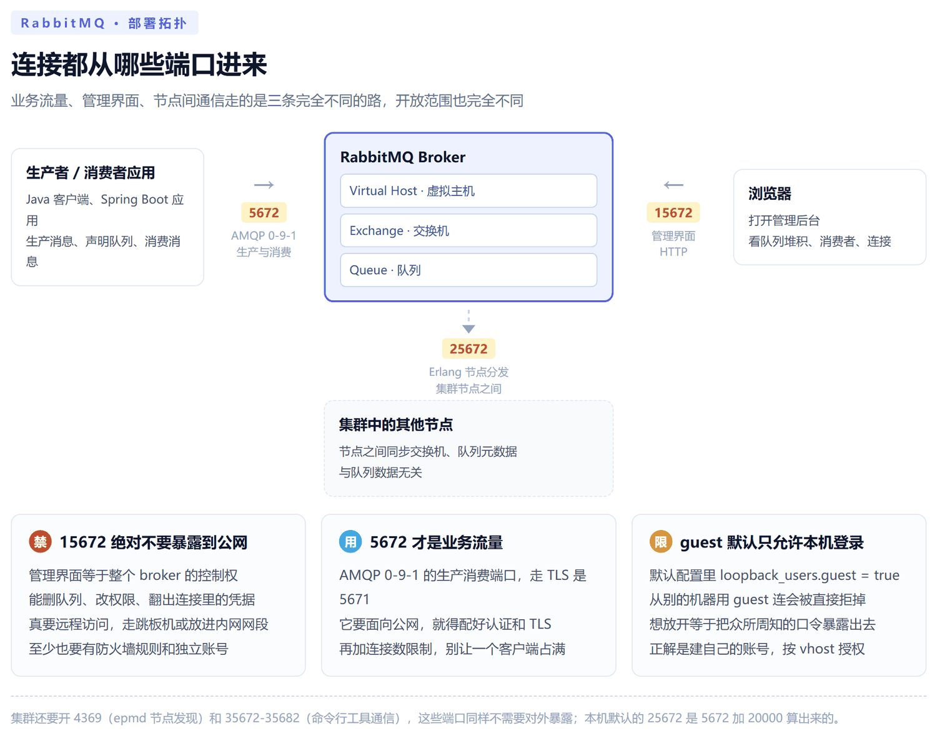Click the text 与队列数据无关
This screenshot has height=736, width=937.
pyautogui.click(x=380, y=473)
